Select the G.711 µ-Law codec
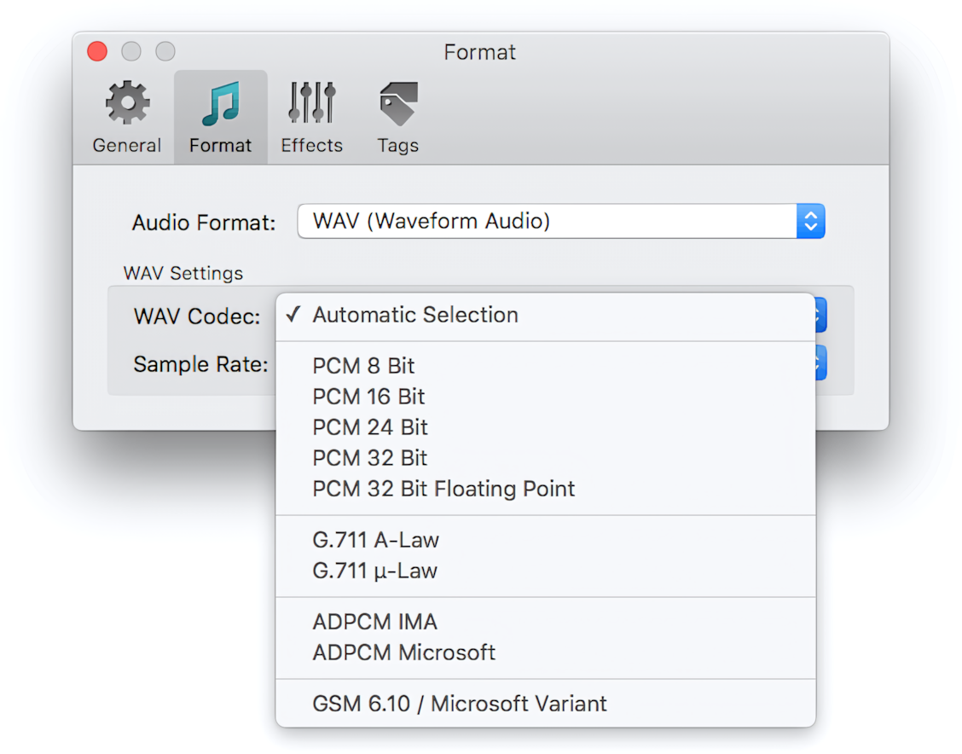962x754 pixels. 375,571
